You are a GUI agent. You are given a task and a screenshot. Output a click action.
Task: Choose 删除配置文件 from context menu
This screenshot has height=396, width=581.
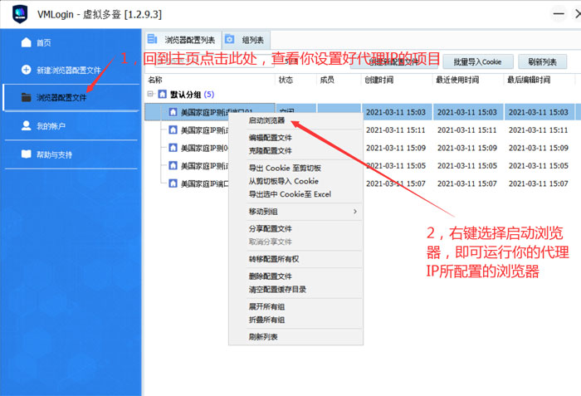[271, 276]
